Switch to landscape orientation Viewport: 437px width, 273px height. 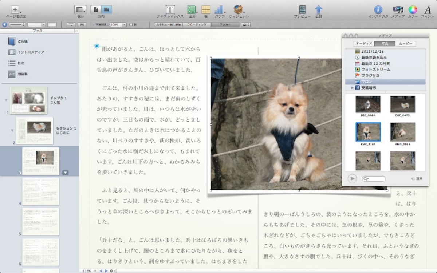(x=107, y=9)
